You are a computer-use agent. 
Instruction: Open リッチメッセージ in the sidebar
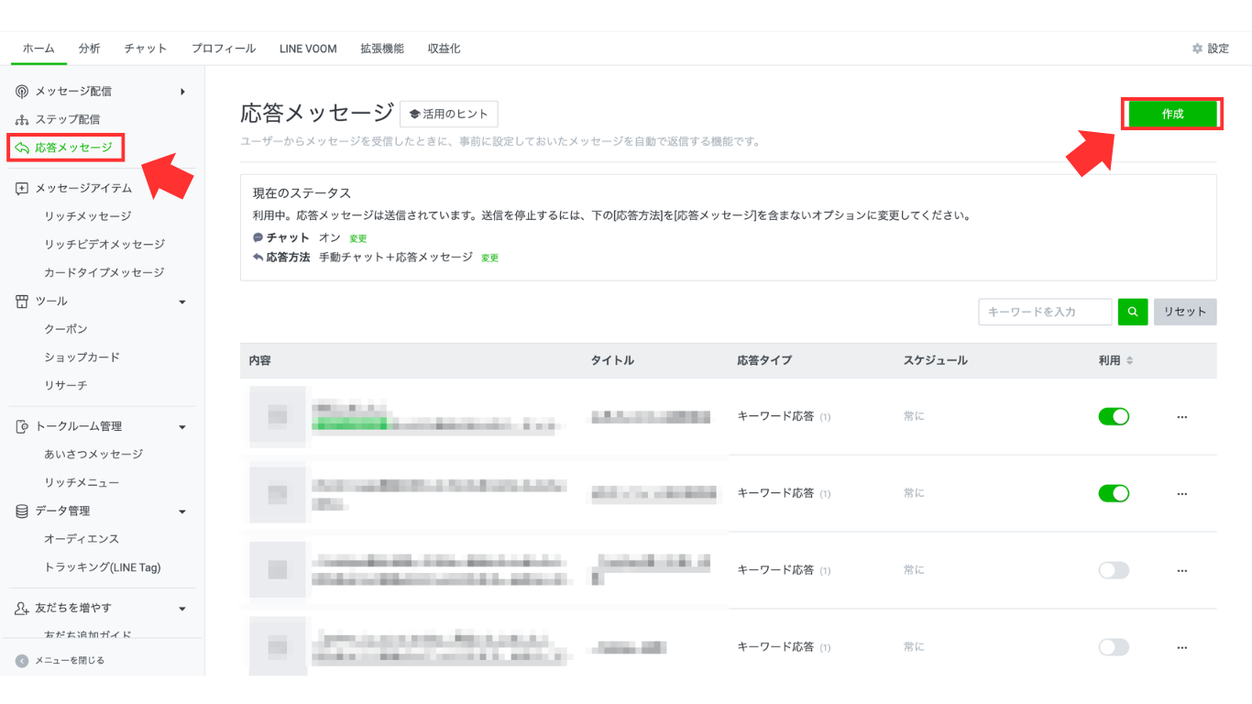coord(88,216)
